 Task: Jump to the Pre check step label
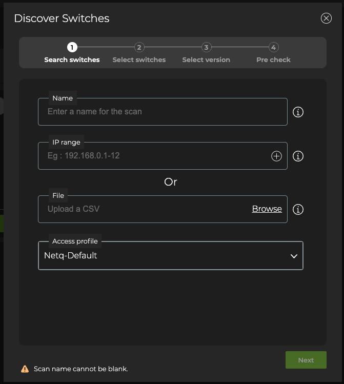coord(273,60)
